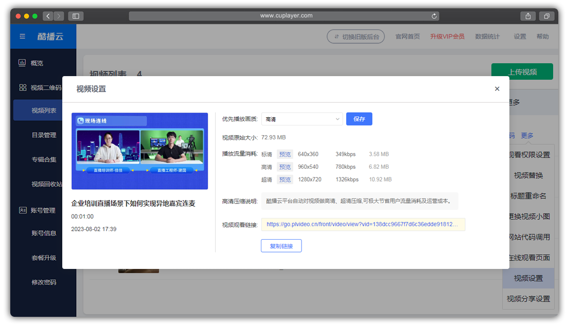Image resolution: width=566 pixels, height=325 pixels.
Task: Save quality settings with 保存 button
Action: click(x=359, y=119)
